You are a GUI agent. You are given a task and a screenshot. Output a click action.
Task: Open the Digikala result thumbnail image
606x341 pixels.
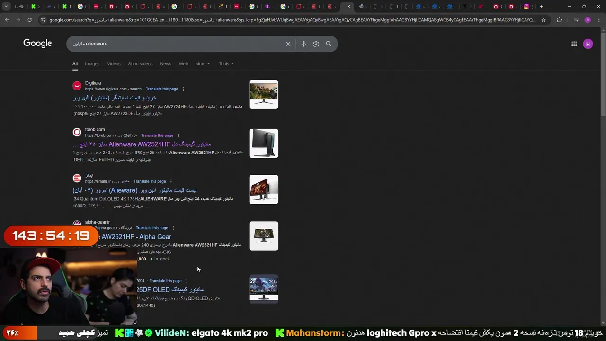tap(264, 94)
